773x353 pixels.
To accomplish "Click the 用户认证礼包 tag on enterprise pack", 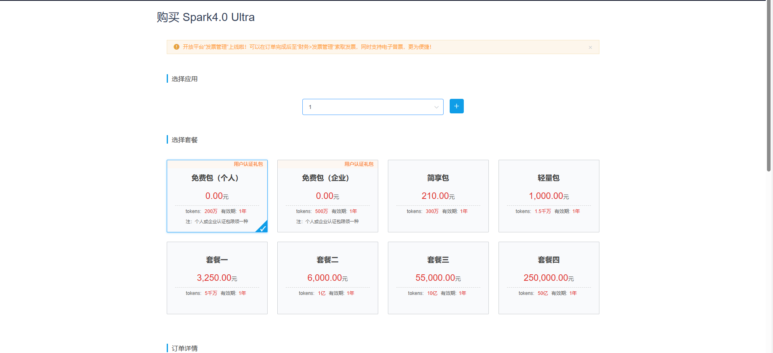I will click(358, 164).
